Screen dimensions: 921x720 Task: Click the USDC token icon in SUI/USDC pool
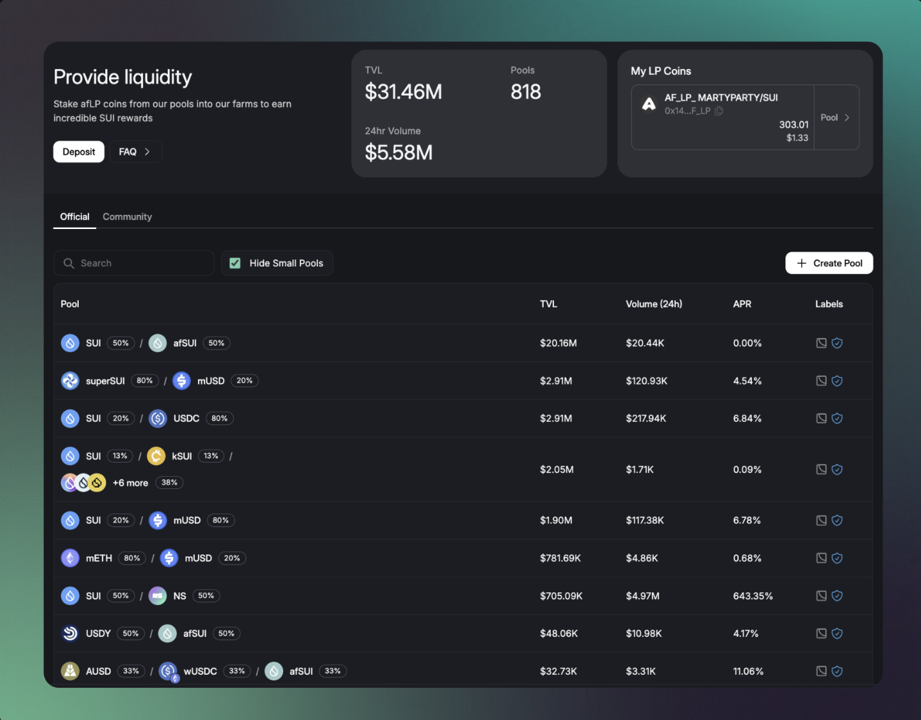158,419
